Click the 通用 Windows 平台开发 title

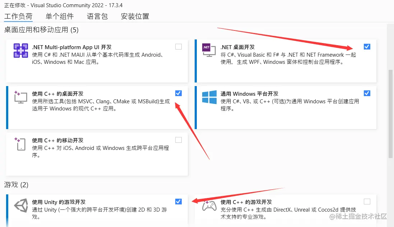249,94
